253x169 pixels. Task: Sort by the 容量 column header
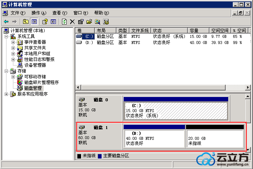pyautogui.click(x=199, y=31)
